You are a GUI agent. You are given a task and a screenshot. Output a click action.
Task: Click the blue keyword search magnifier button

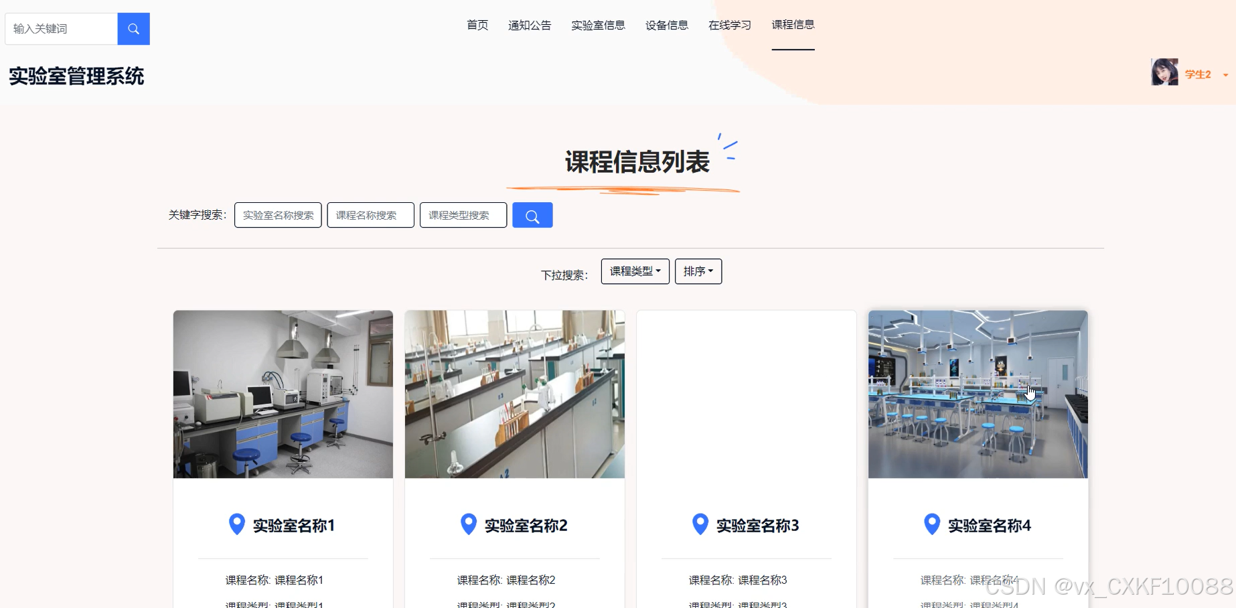tap(532, 215)
